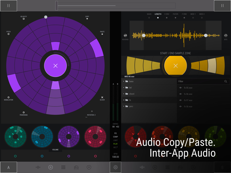Click the download arrow icon in left toolbar
Screen dimensions: 231x173
(89, 167)
